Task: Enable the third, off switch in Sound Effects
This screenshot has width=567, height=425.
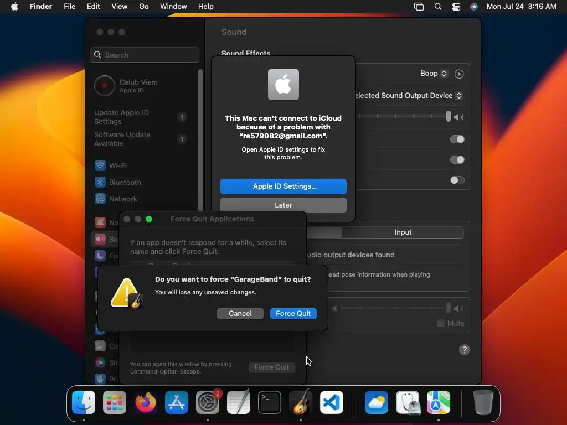Action: pos(457,180)
